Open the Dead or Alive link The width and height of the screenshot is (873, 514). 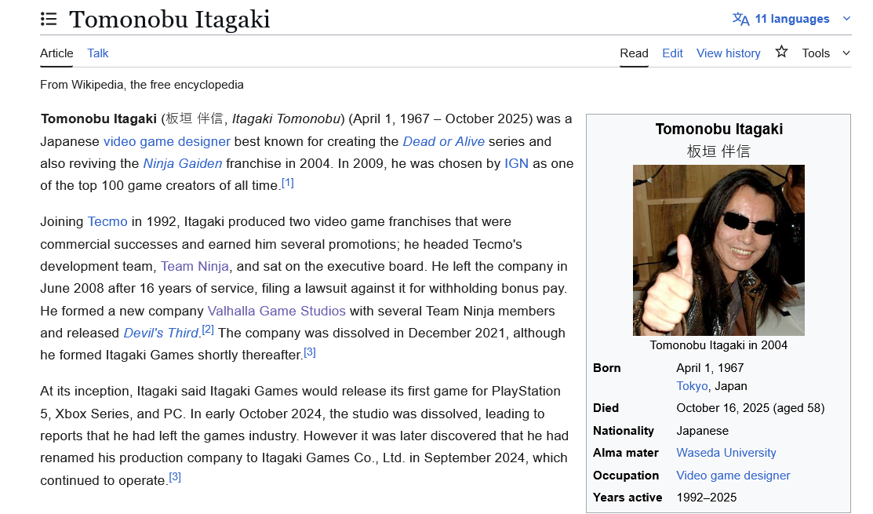coord(444,141)
